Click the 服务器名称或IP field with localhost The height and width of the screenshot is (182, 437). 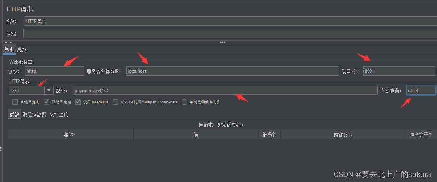[x=232, y=71]
